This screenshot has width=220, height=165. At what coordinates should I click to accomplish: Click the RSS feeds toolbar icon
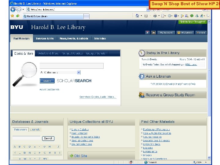pyautogui.click(x=146, y=16)
